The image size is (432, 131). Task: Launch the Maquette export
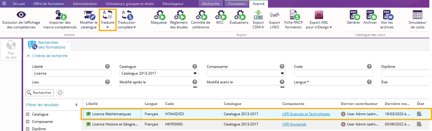click(159, 15)
